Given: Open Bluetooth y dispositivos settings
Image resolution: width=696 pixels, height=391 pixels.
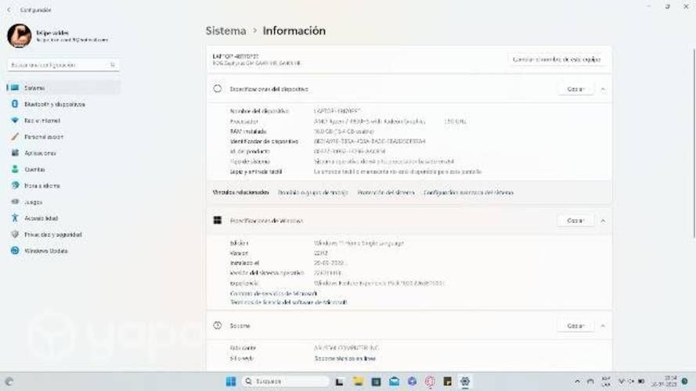Looking at the screenshot, I should pos(63,104).
